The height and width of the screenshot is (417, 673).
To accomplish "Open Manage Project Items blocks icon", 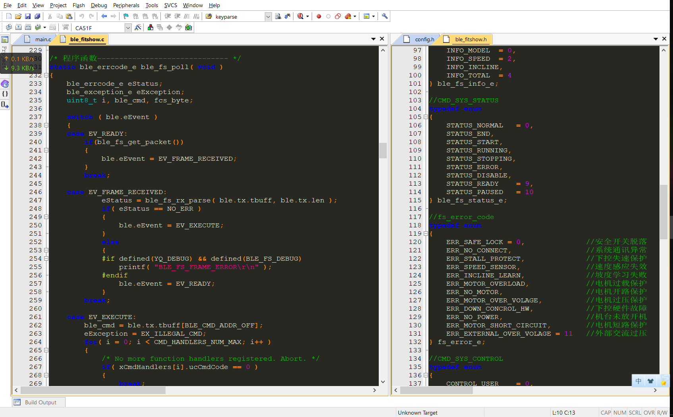I will pos(150,27).
